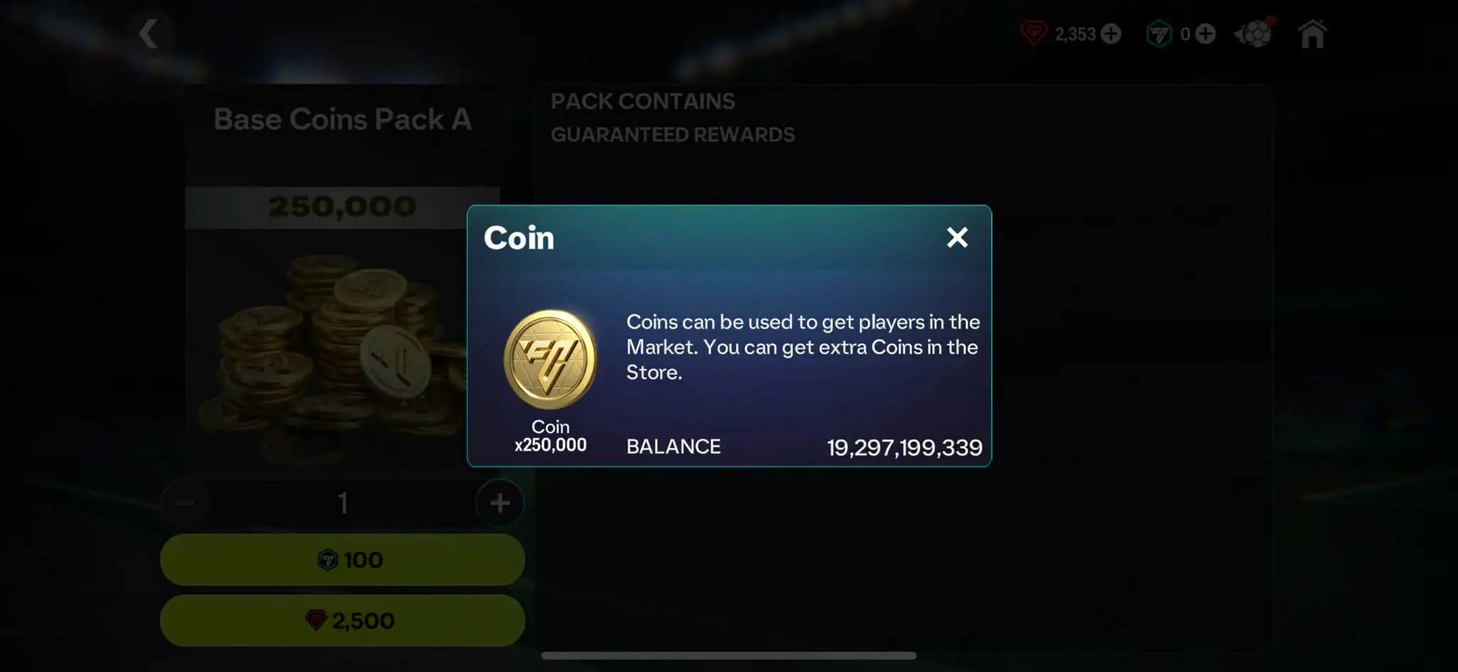Open the soccer ball notifications icon
The image size is (1458, 672).
(x=1254, y=33)
